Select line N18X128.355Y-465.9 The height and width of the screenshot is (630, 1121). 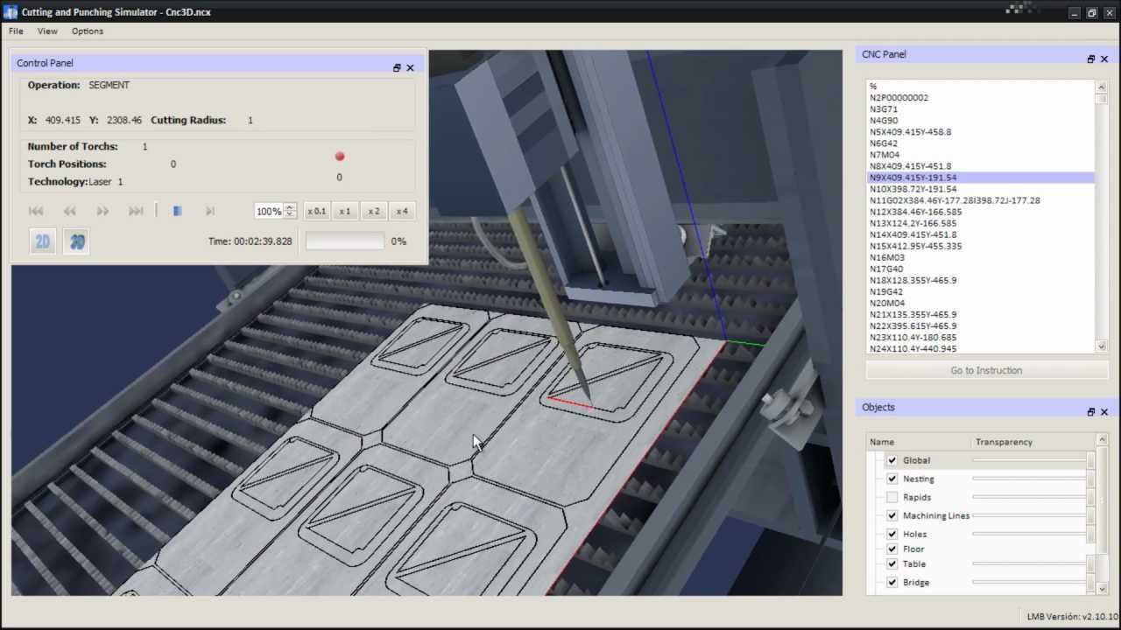981,280
